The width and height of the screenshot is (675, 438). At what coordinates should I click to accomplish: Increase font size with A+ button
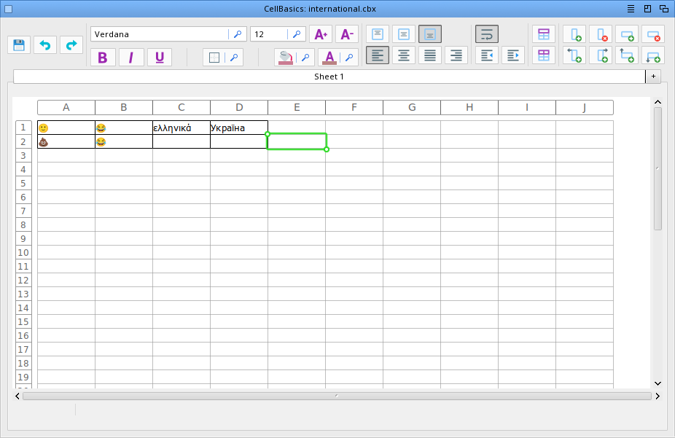pyautogui.click(x=321, y=34)
